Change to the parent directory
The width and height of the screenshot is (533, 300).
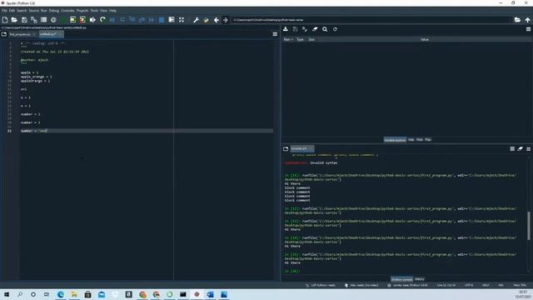click(527, 20)
